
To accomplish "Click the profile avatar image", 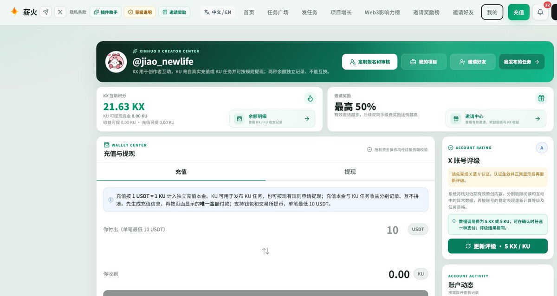I will pyautogui.click(x=116, y=62).
